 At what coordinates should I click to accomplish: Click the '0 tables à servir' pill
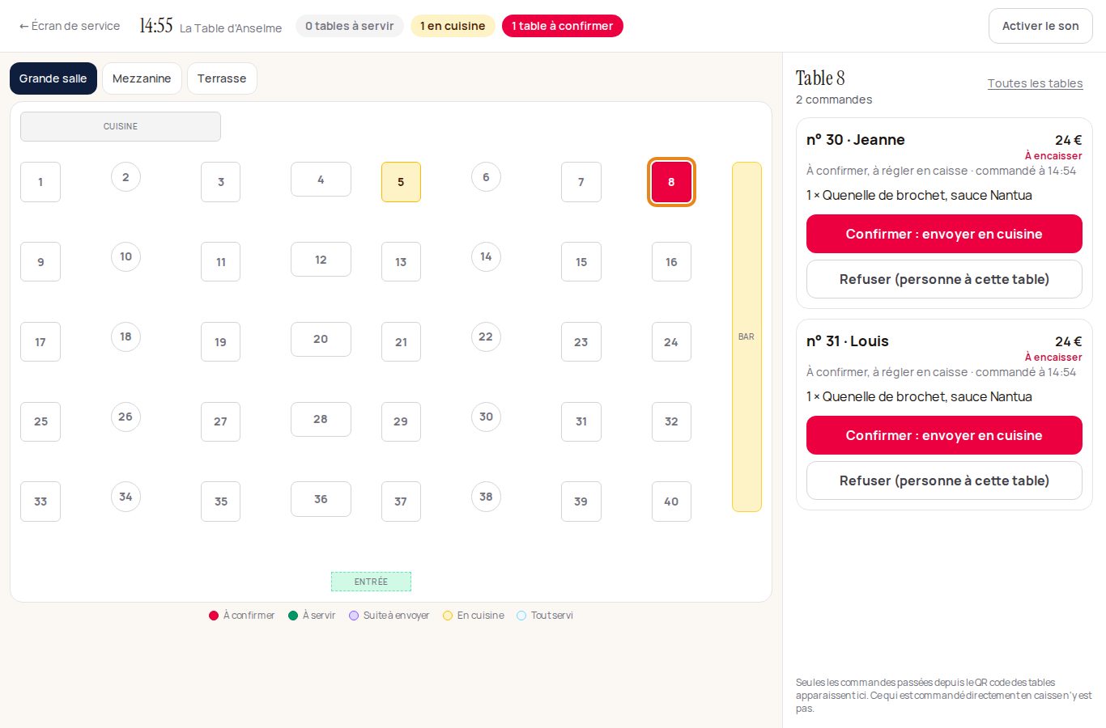tap(350, 26)
